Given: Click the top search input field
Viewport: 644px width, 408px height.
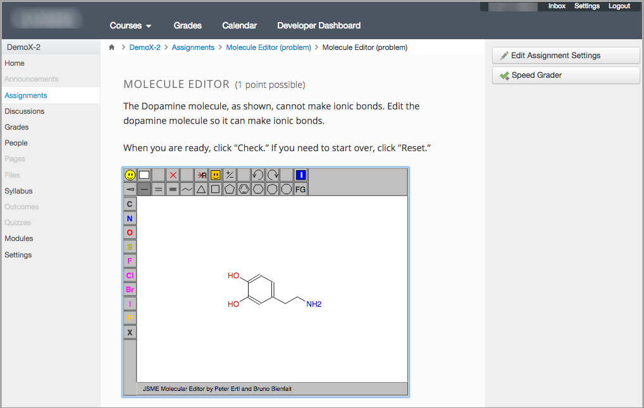Looking at the screenshot, I should (x=514, y=6).
